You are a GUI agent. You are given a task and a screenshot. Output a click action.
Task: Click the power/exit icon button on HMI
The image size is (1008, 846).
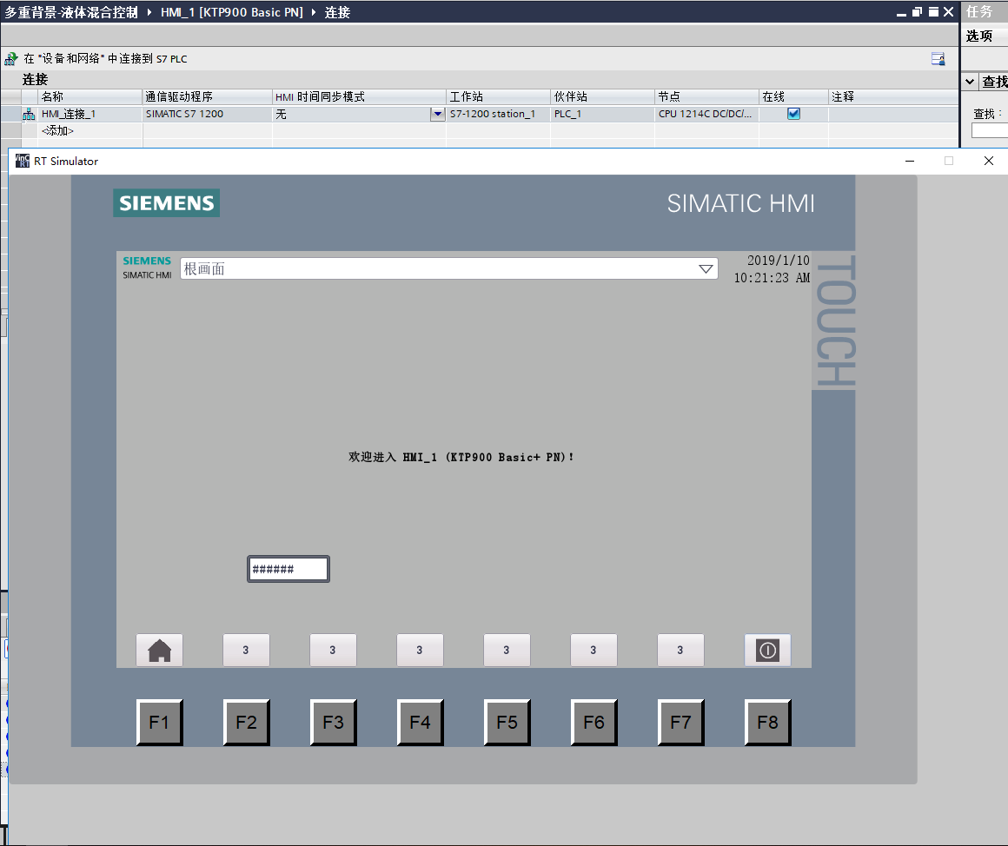767,650
